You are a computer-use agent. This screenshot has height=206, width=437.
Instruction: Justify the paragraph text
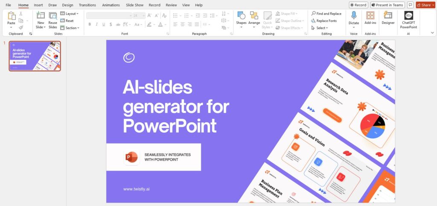(x=197, y=24)
